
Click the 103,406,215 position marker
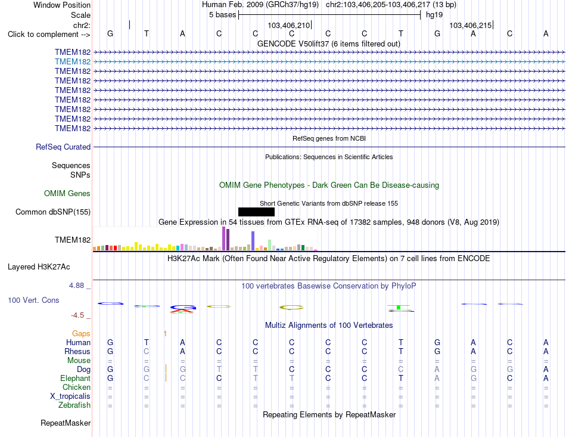471,25
